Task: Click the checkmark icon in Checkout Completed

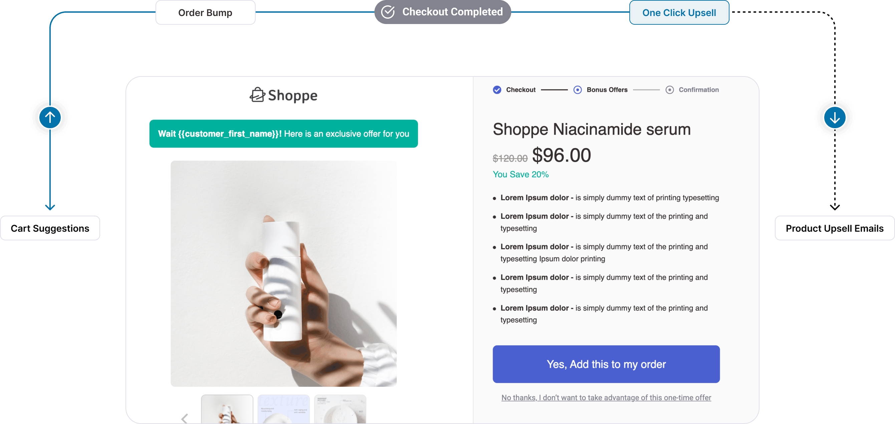Action: coord(388,12)
